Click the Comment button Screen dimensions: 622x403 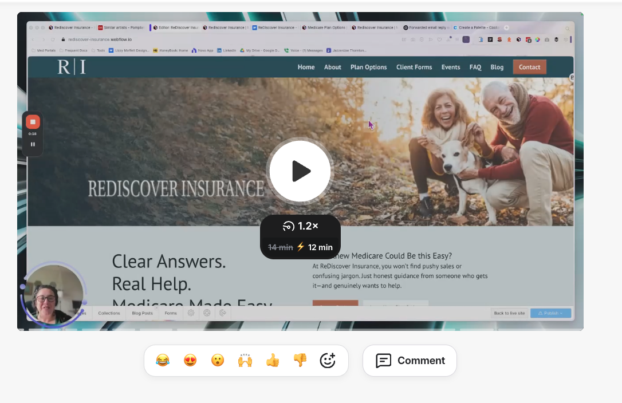point(410,360)
